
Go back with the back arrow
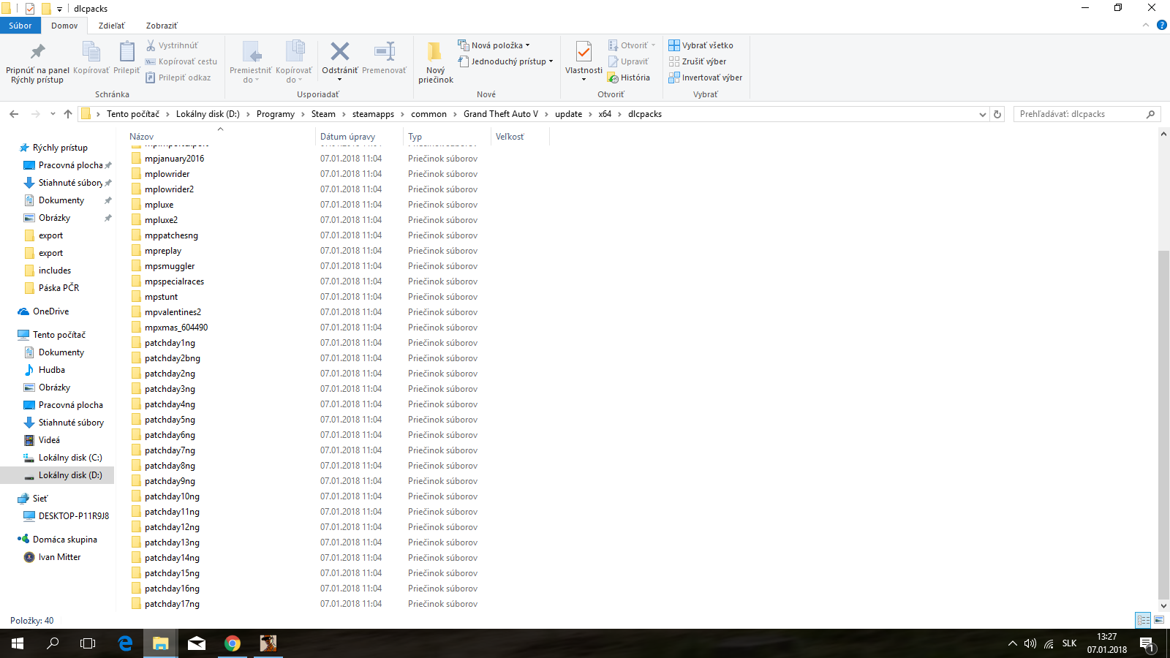click(14, 114)
